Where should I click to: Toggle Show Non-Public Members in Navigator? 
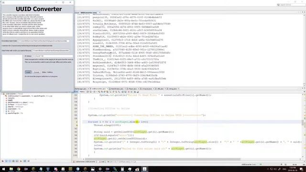pyautogui.click(x=13, y=161)
